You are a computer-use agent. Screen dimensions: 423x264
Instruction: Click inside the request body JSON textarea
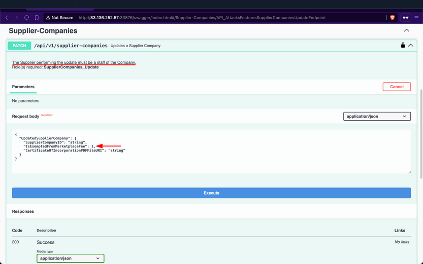[x=211, y=152]
